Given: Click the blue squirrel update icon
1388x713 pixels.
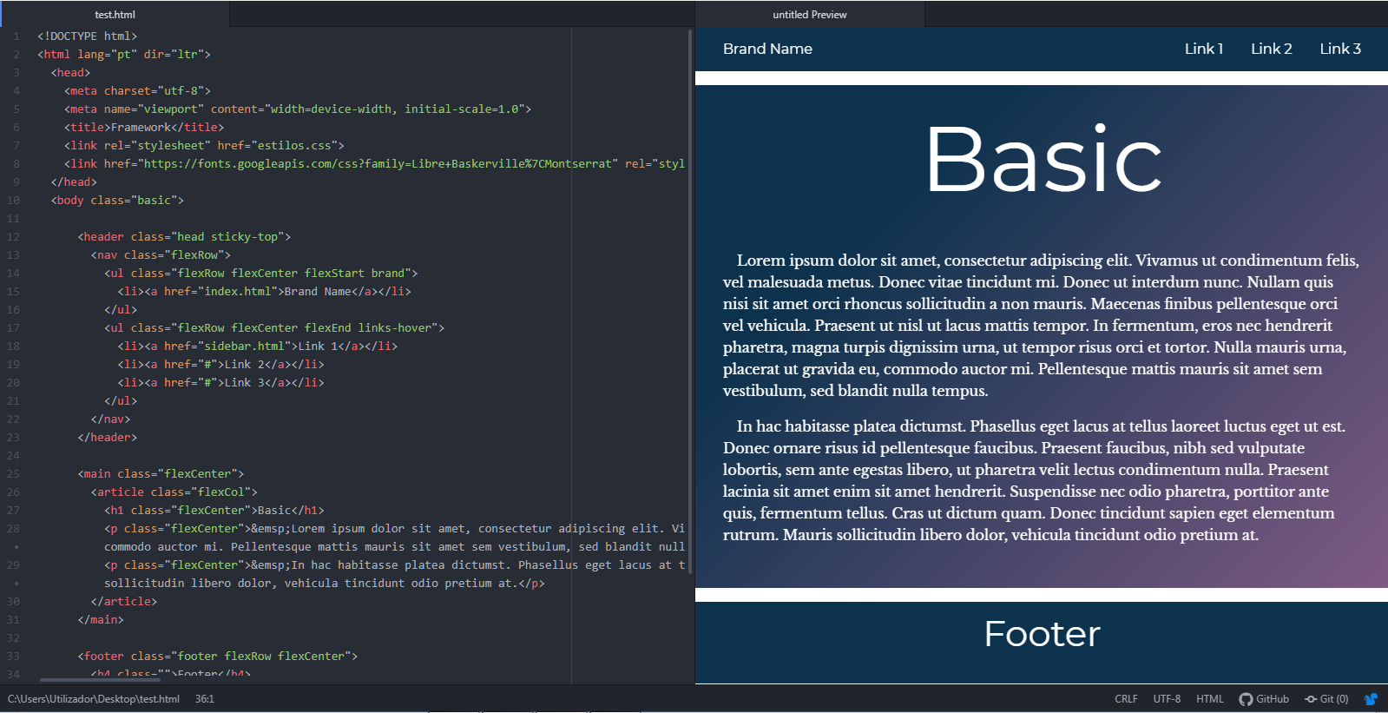Looking at the screenshot, I should pyautogui.click(x=1371, y=699).
